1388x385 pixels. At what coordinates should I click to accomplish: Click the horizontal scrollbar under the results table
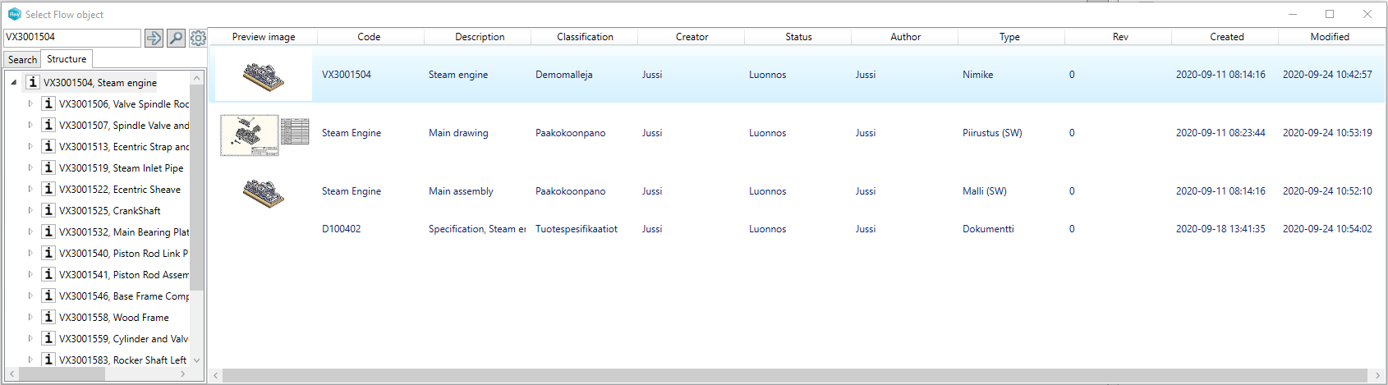click(x=795, y=375)
